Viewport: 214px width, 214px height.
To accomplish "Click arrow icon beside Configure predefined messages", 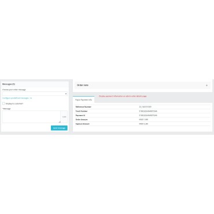I will pyautogui.click(x=31, y=98).
